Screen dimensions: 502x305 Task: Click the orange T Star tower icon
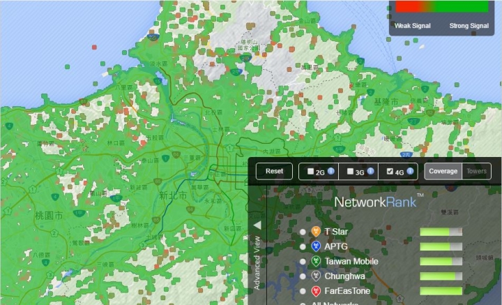click(316, 232)
